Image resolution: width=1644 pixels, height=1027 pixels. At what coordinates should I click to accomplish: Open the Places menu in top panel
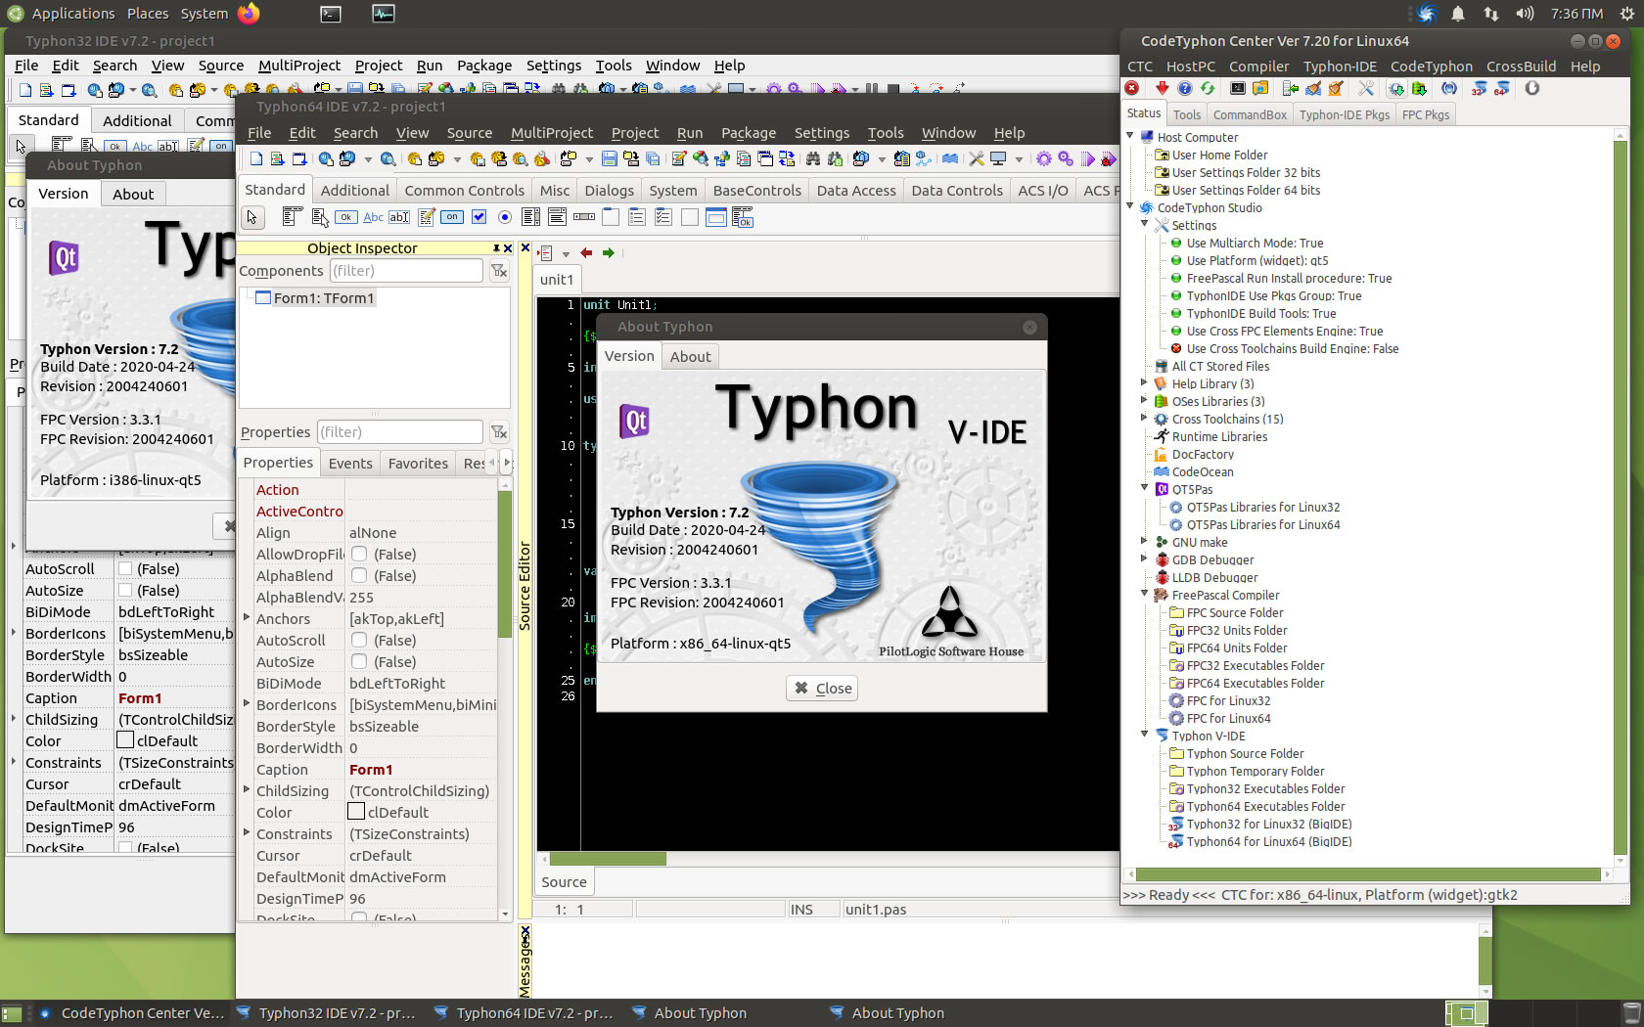tap(148, 14)
